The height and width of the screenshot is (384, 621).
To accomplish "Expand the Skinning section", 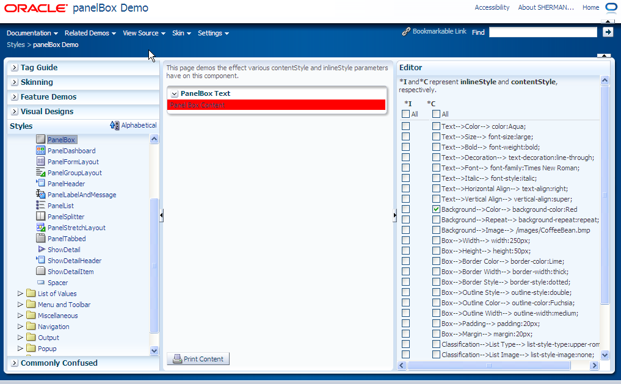I will [x=14, y=82].
